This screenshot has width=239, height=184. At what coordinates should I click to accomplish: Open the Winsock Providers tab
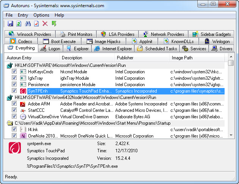point(30,34)
